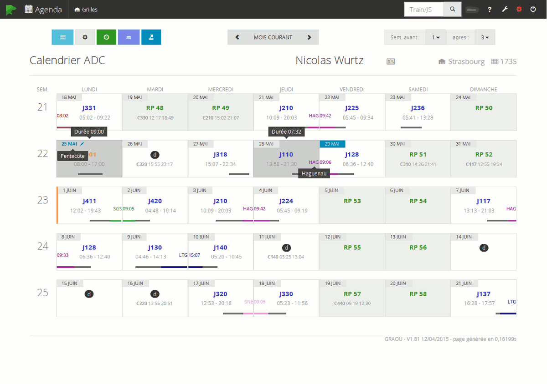Viewport: 547px width, 384px height.
Task: Select J110 on 28 MAI
Action: click(x=286, y=155)
